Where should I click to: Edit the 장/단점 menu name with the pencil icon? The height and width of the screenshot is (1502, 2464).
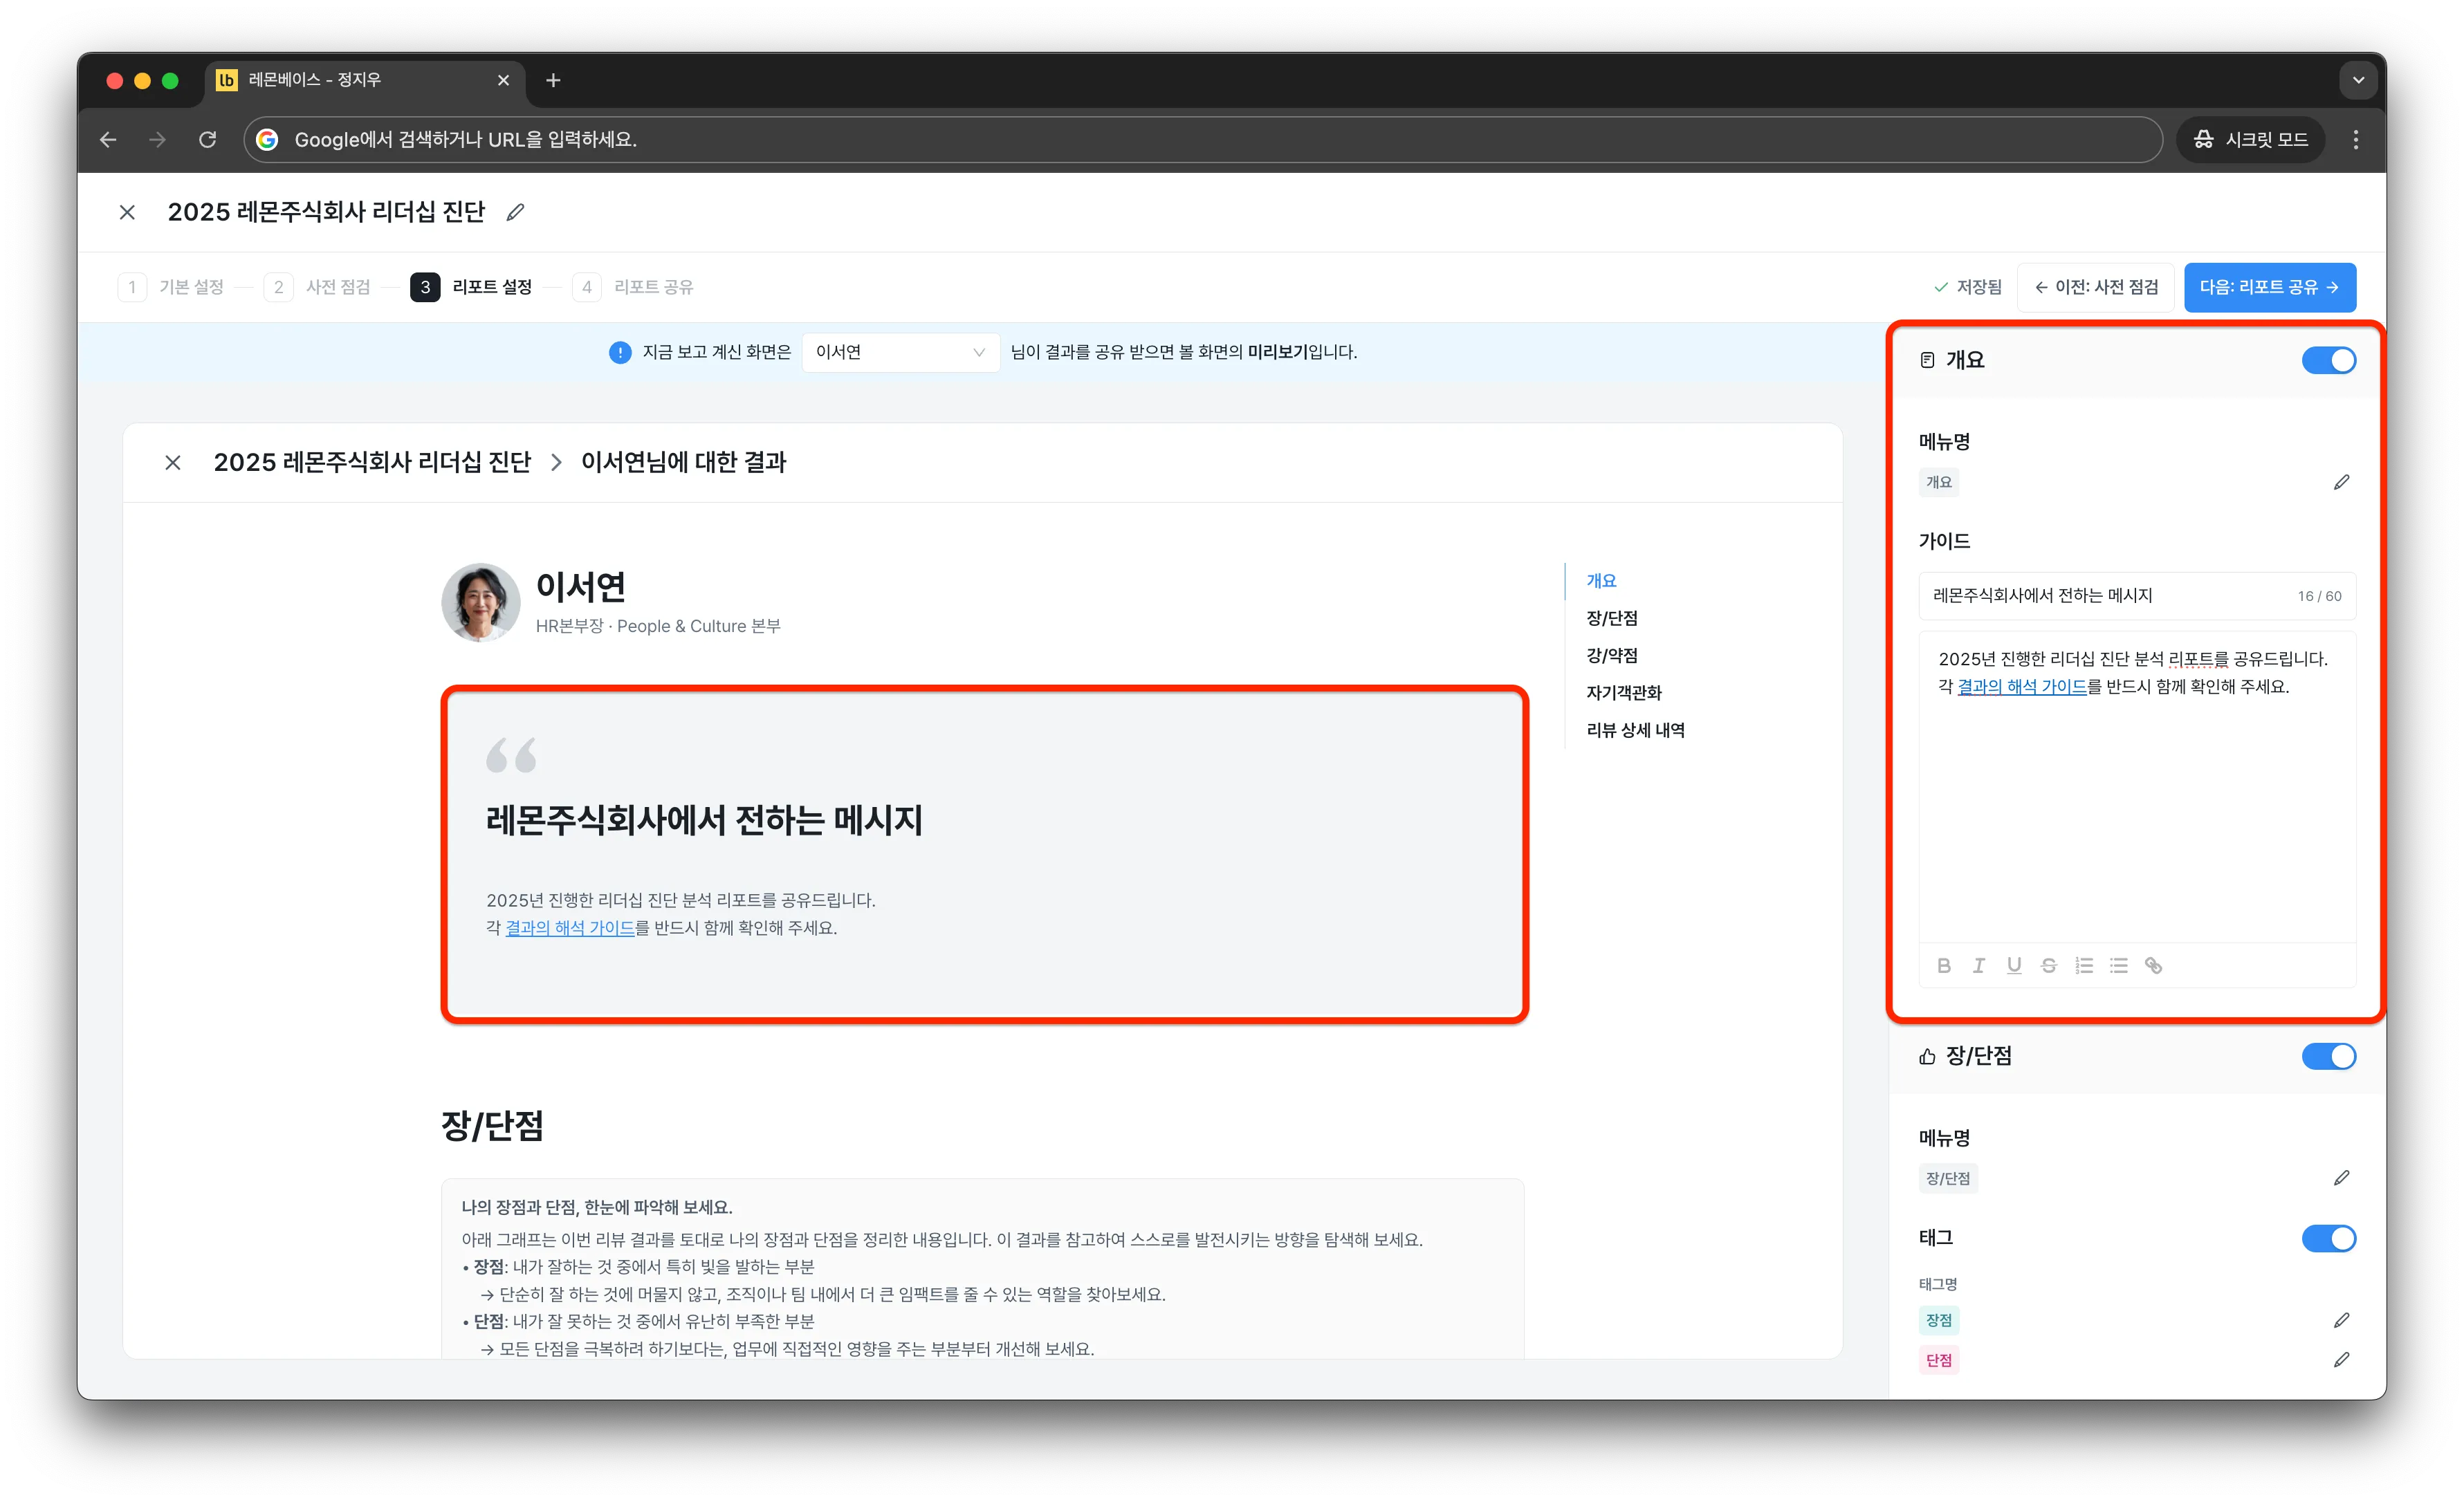tap(2341, 1178)
